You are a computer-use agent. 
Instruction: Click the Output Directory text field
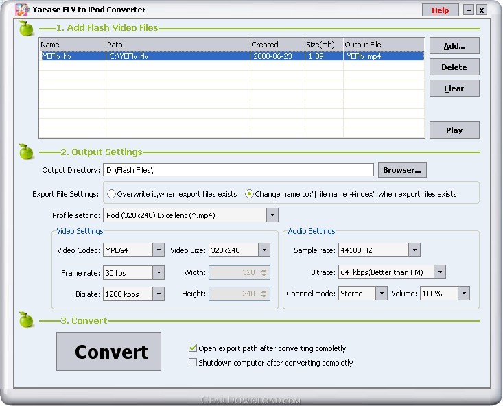pyautogui.click(x=238, y=170)
